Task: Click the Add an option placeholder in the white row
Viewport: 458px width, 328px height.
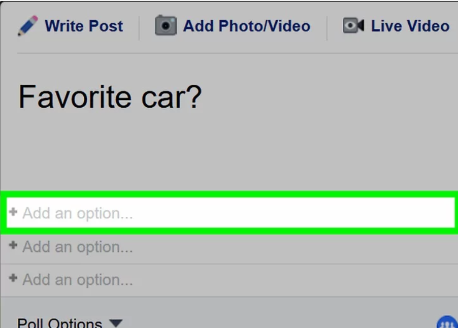Action: (78, 214)
